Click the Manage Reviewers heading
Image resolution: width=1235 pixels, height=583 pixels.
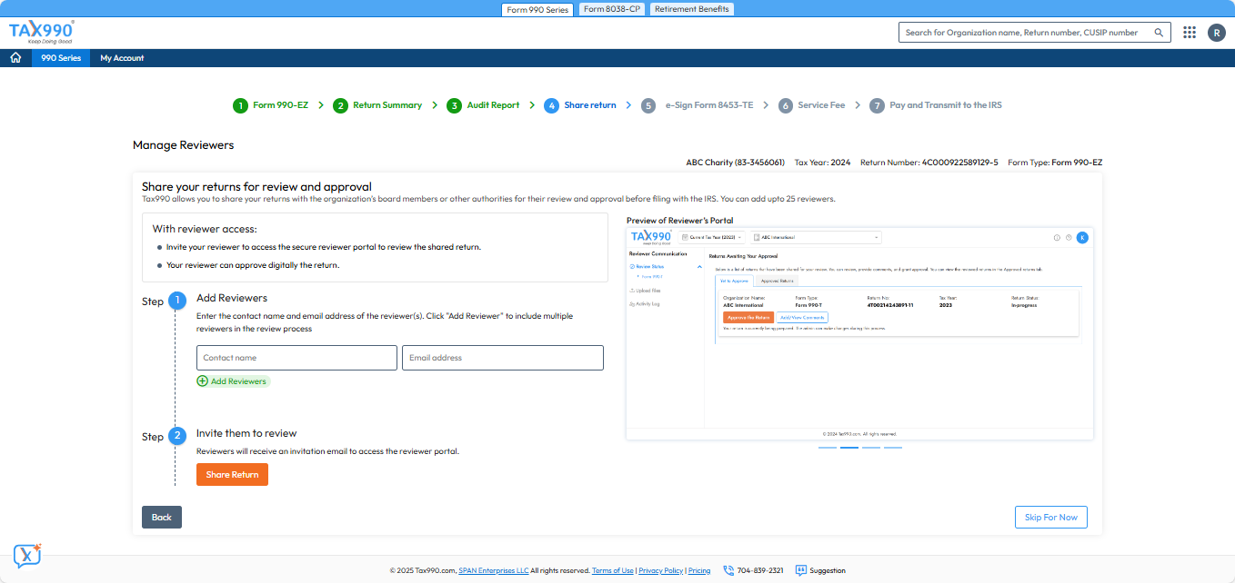[183, 145]
